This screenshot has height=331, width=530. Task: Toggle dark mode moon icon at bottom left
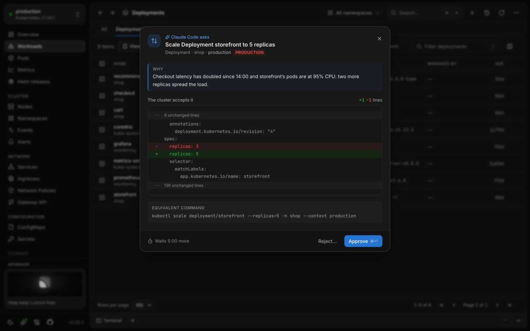pos(10,322)
